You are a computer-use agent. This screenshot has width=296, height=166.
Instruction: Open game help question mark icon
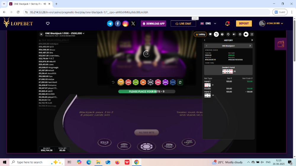coord(222,34)
